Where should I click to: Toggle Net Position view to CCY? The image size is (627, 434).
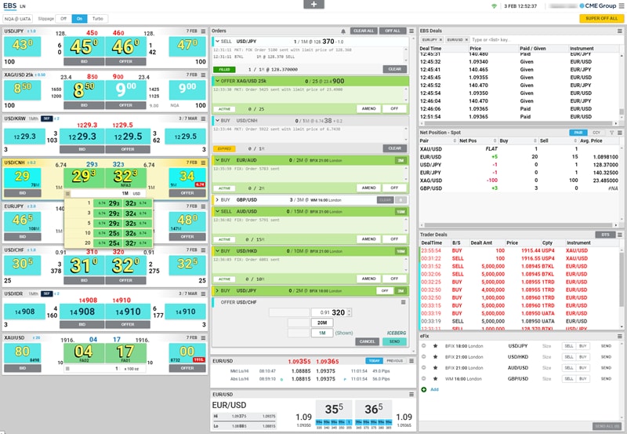[598, 133]
